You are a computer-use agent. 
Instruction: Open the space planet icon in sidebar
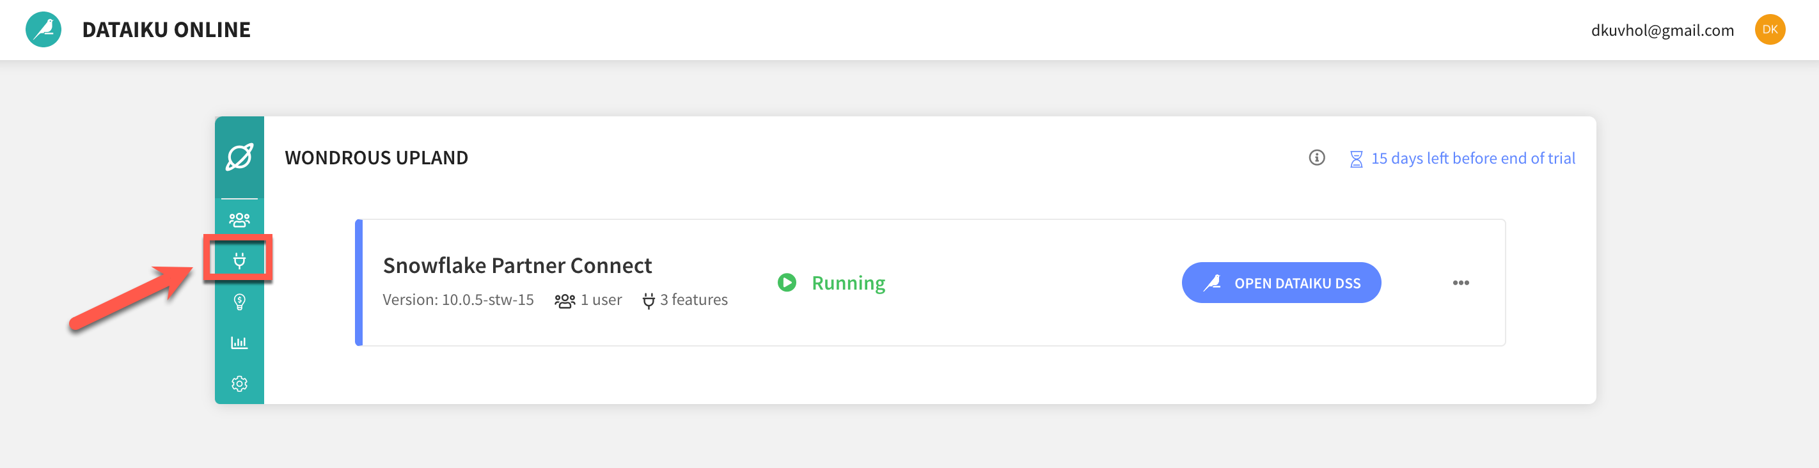239,157
